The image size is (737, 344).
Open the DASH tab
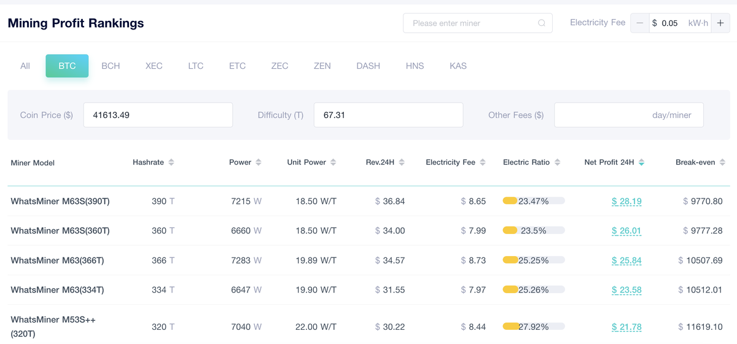click(x=368, y=66)
